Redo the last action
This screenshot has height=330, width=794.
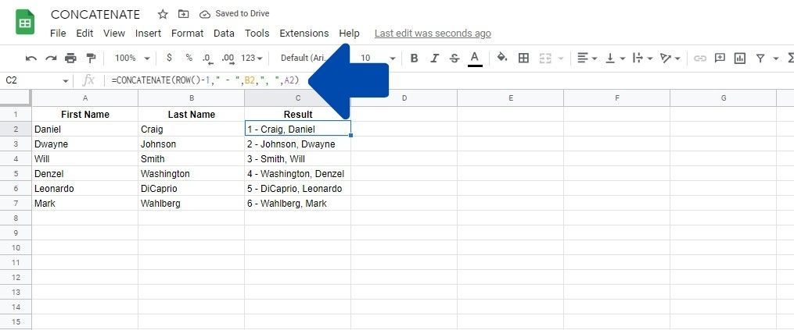click(x=51, y=58)
